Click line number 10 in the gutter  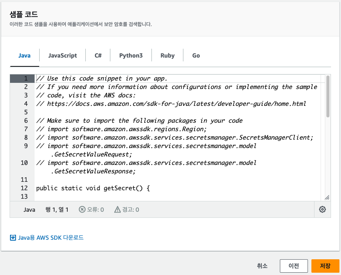pyautogui.click(x=24, y=163)
